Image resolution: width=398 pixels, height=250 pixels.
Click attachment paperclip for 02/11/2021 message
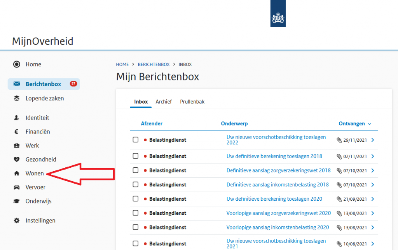[339, 156]
